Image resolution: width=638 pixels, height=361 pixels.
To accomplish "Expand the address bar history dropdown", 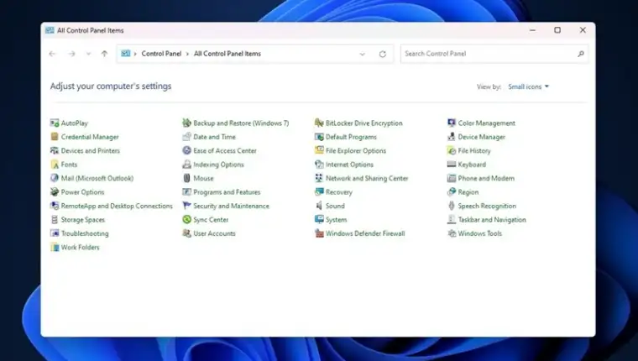I will (x=362, y=54).
